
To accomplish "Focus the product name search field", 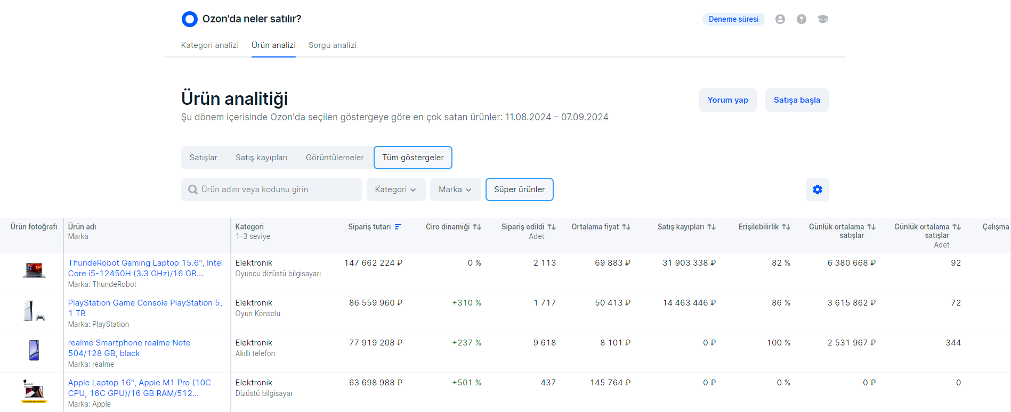I will (277, 189).
